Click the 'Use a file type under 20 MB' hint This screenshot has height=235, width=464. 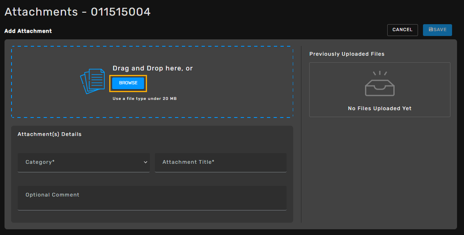pos(145,99)
